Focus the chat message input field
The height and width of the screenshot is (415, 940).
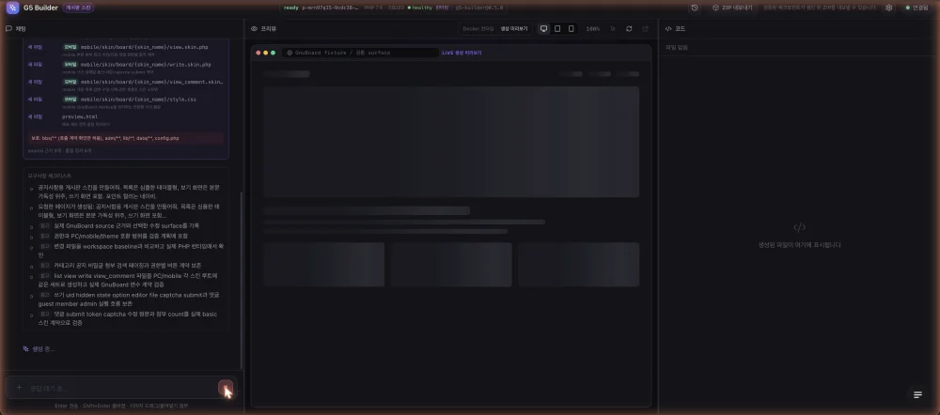(120, 388)
